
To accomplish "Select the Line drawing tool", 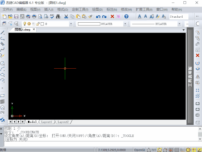I will point(3,33).
